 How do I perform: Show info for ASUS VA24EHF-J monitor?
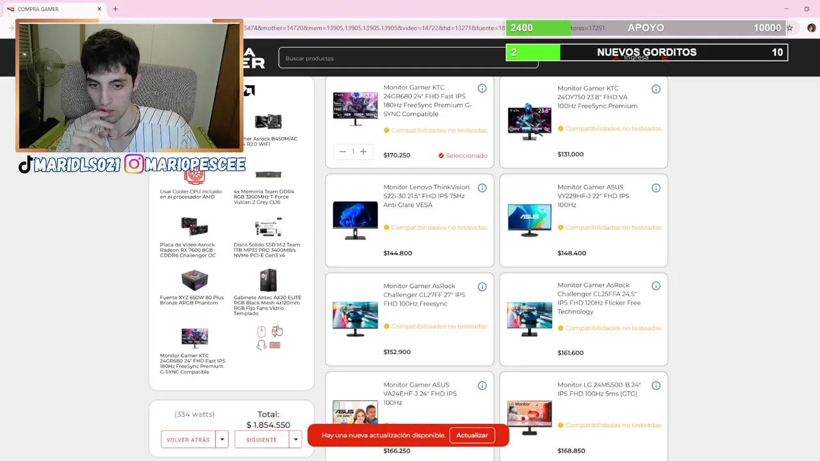[482, 385]
